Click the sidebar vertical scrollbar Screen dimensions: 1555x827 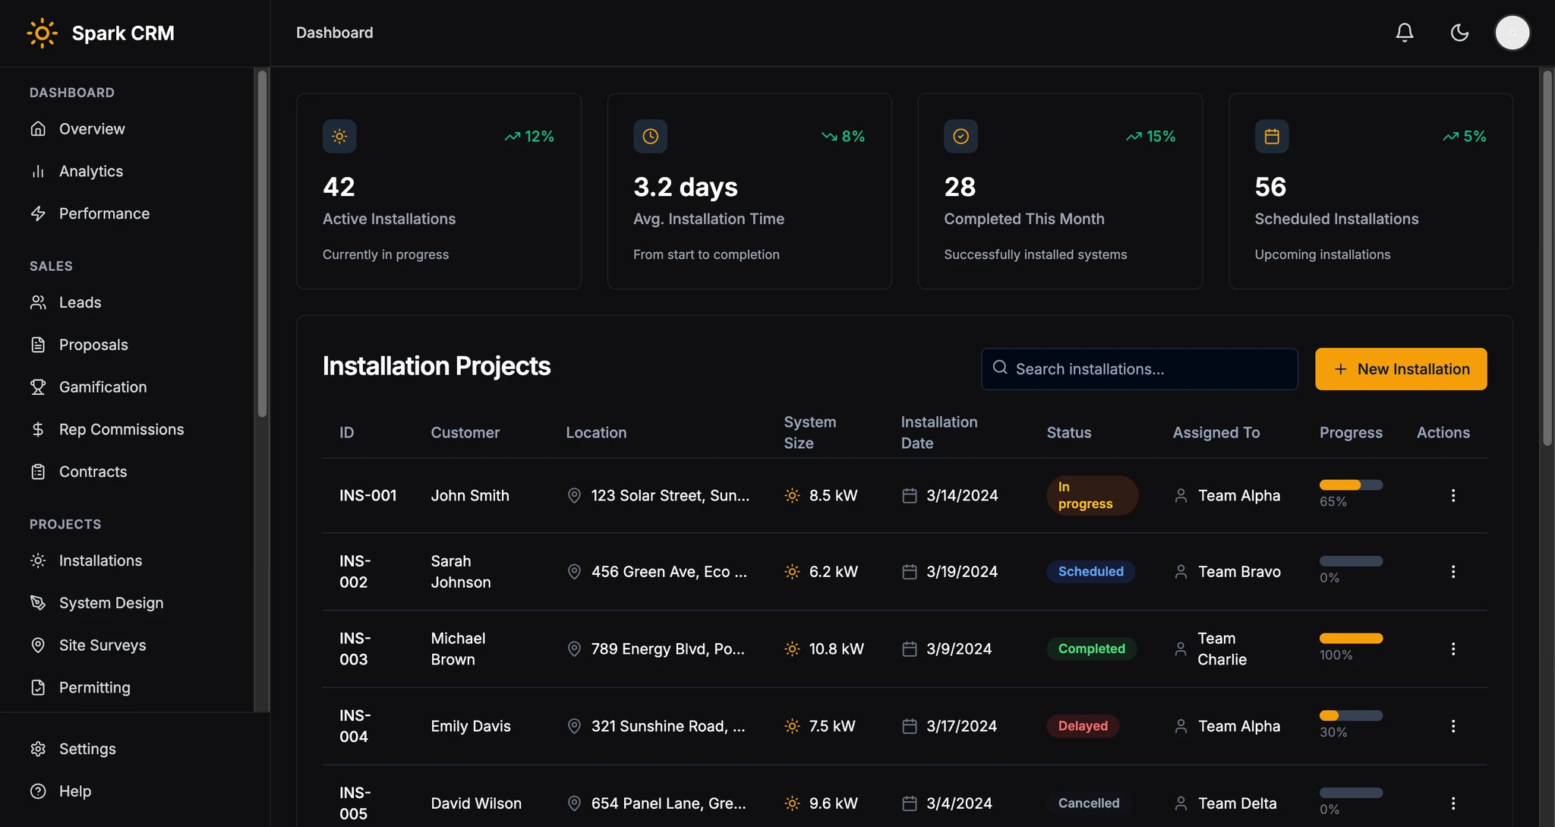262,243
